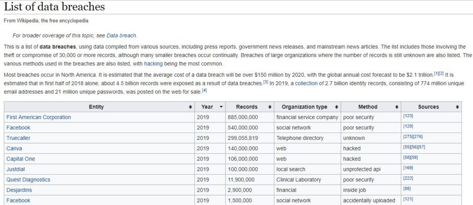Click citation [2] after $2.1 trillion

pyautogui.click(x=441, y=73)
